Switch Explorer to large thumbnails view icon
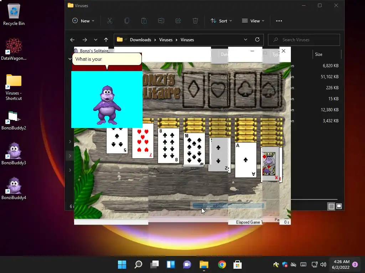Image resolution: width=365 pixels, height=273 pixels. pyautogui.click(x=339, y=206)
